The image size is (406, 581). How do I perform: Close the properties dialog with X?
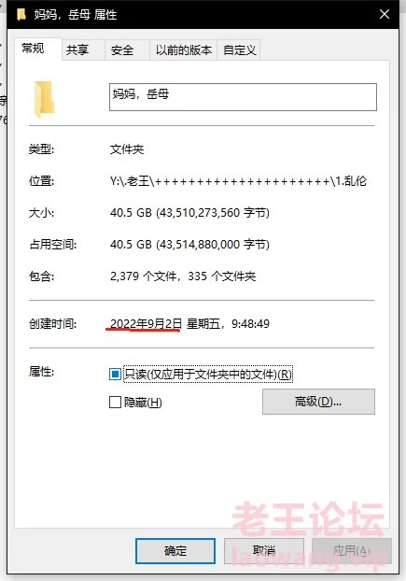(385, 14)
